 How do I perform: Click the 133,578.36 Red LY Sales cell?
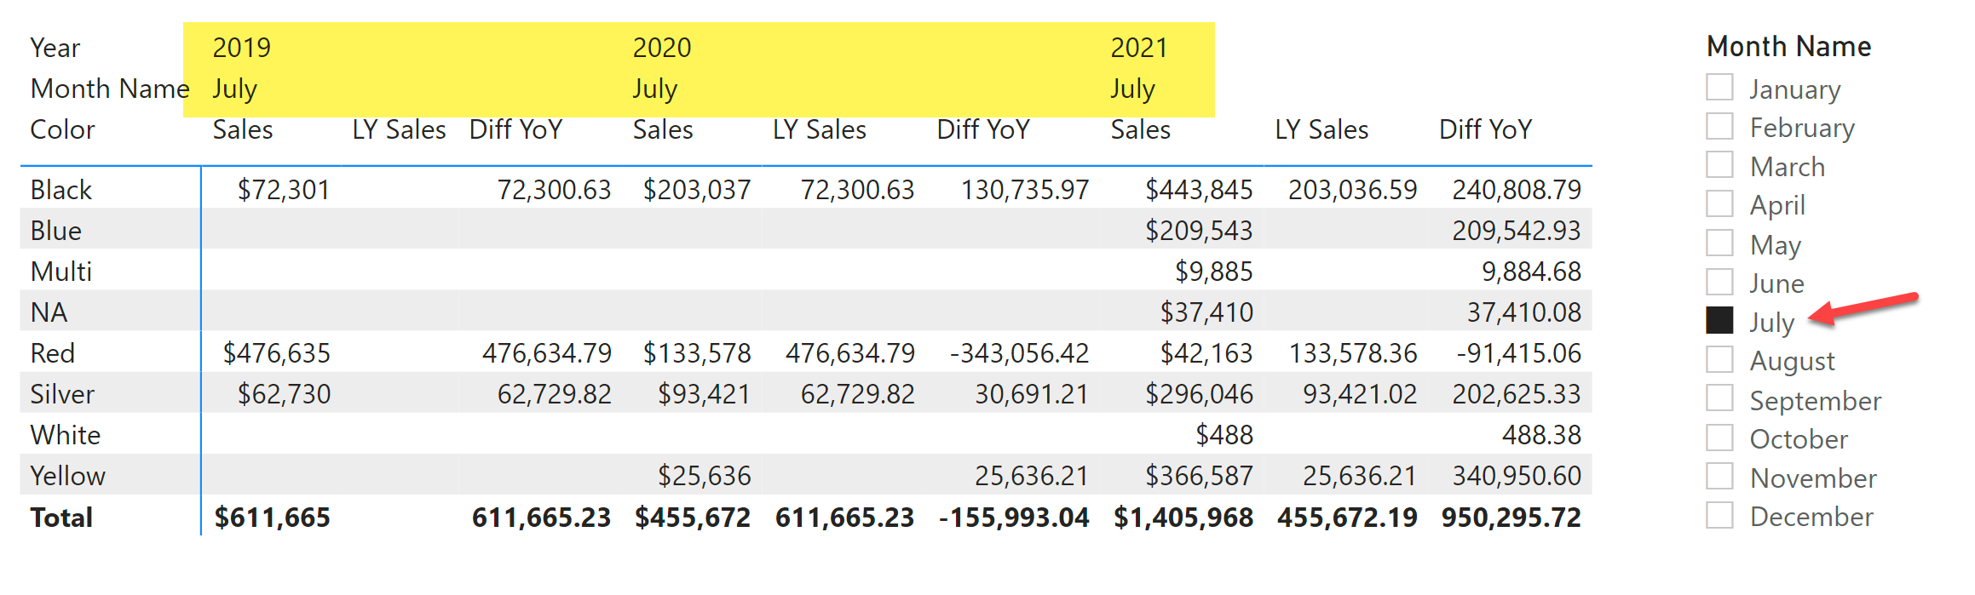click(x=1353, y=353)
